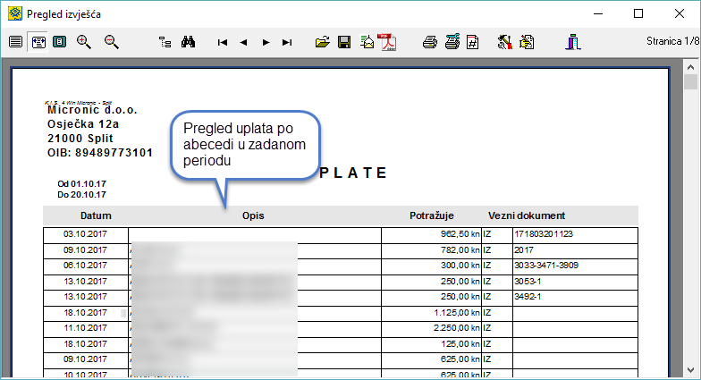Open the print setup icon

(x=452, y=42)
